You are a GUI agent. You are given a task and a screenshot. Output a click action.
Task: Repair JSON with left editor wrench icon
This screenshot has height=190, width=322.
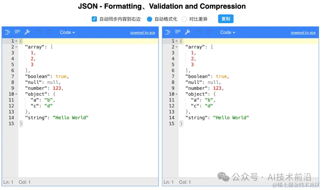click(27, 32)
